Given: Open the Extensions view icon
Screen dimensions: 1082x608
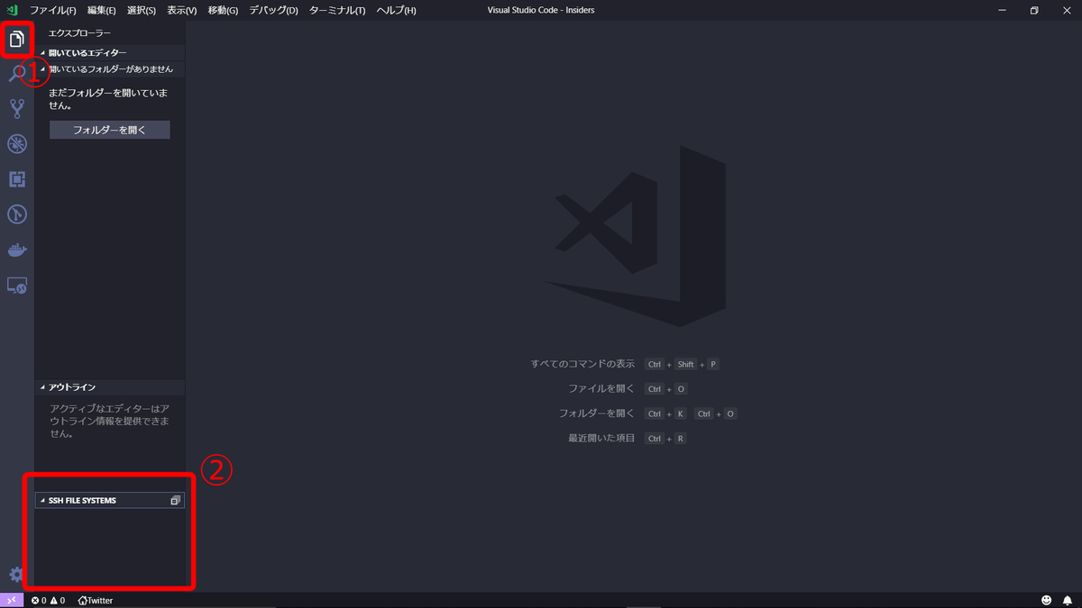Looking at the screenshot, I should 17,179.
